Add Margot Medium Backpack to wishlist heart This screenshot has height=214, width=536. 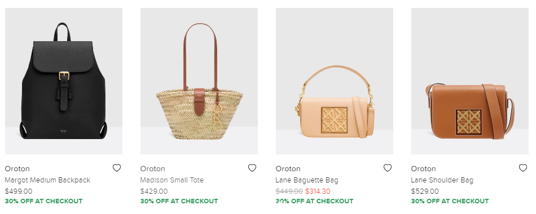point(117,168)
